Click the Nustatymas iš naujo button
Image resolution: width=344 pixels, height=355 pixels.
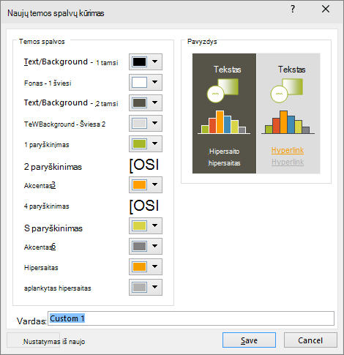(34, 340)
